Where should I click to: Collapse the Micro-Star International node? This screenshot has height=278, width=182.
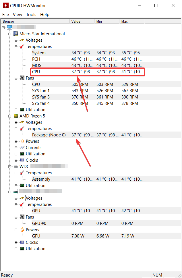[9, 34]
